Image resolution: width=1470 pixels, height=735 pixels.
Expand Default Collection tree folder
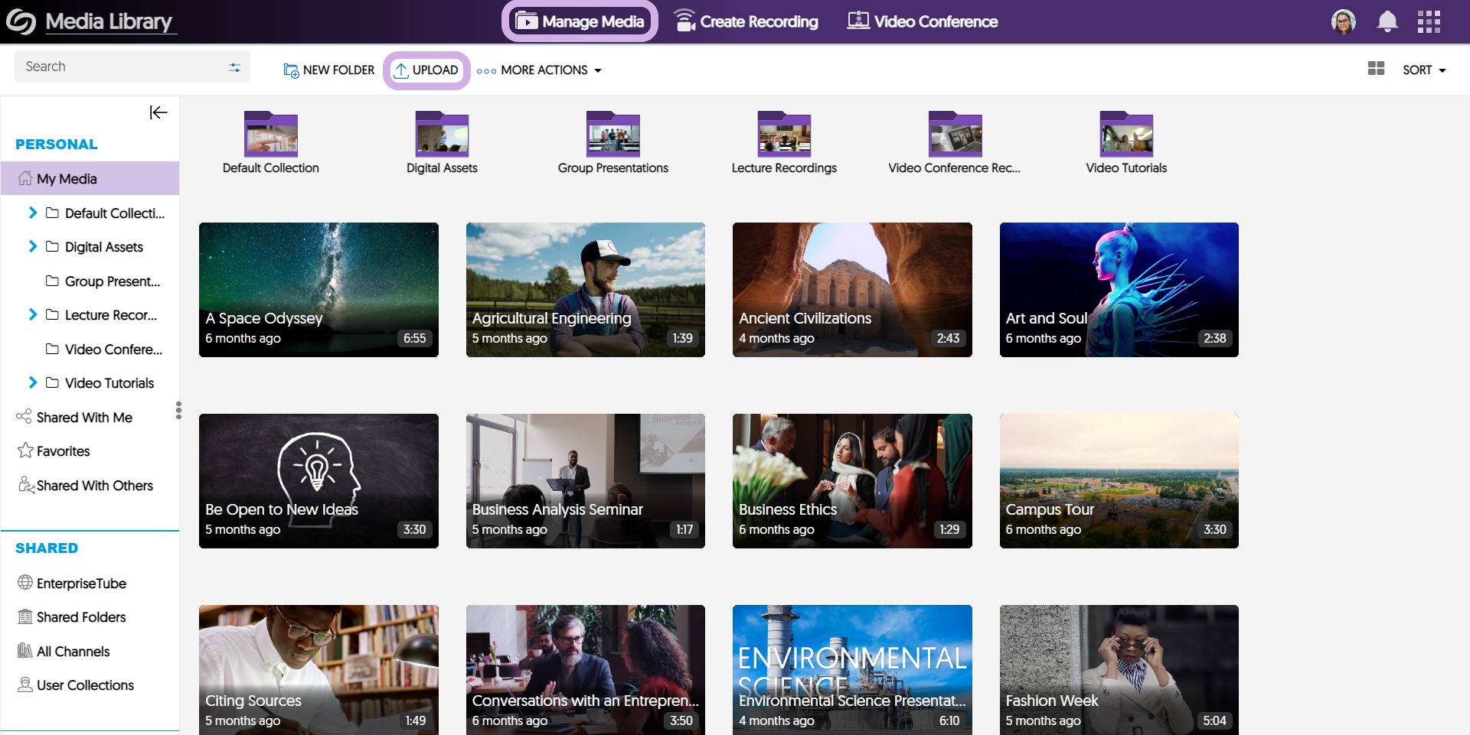coord(33,213)
